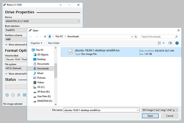Click the Search Downloads field
Screen dimensions: 184x123
point(159,37)
